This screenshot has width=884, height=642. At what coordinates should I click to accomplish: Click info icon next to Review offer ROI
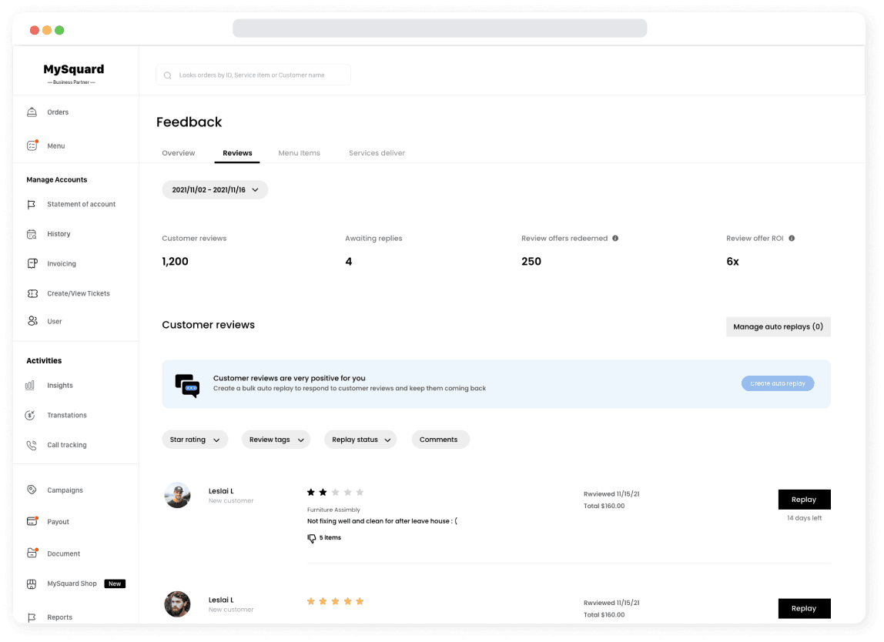(792, 239)
